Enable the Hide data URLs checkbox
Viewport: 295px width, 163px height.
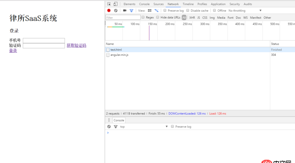158,17
